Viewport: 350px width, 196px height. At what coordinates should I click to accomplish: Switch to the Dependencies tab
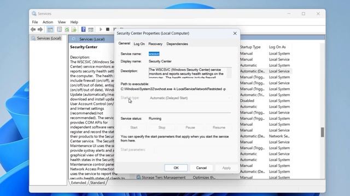click(177, 44)
